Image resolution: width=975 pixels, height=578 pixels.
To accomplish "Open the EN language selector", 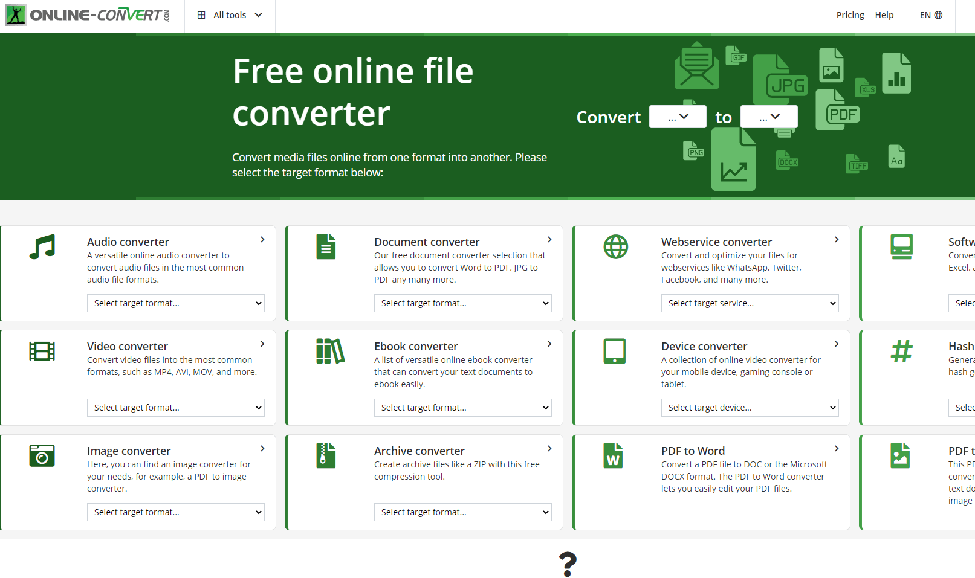I will (x=931, y=15).
